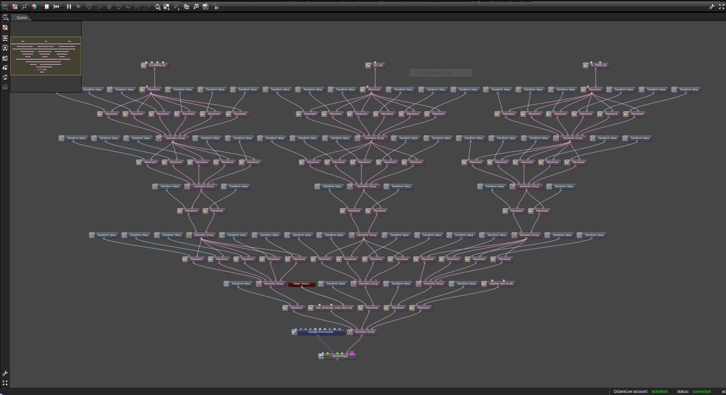Recenter the view using the top toolbar target icon
Screen dimensions: 726x395
[x=15, y=7]
